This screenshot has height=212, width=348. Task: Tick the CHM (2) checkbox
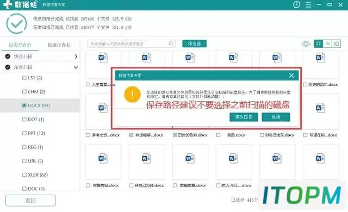(x=24, y=91)
